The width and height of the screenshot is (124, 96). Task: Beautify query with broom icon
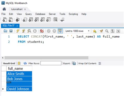point(101,31)
